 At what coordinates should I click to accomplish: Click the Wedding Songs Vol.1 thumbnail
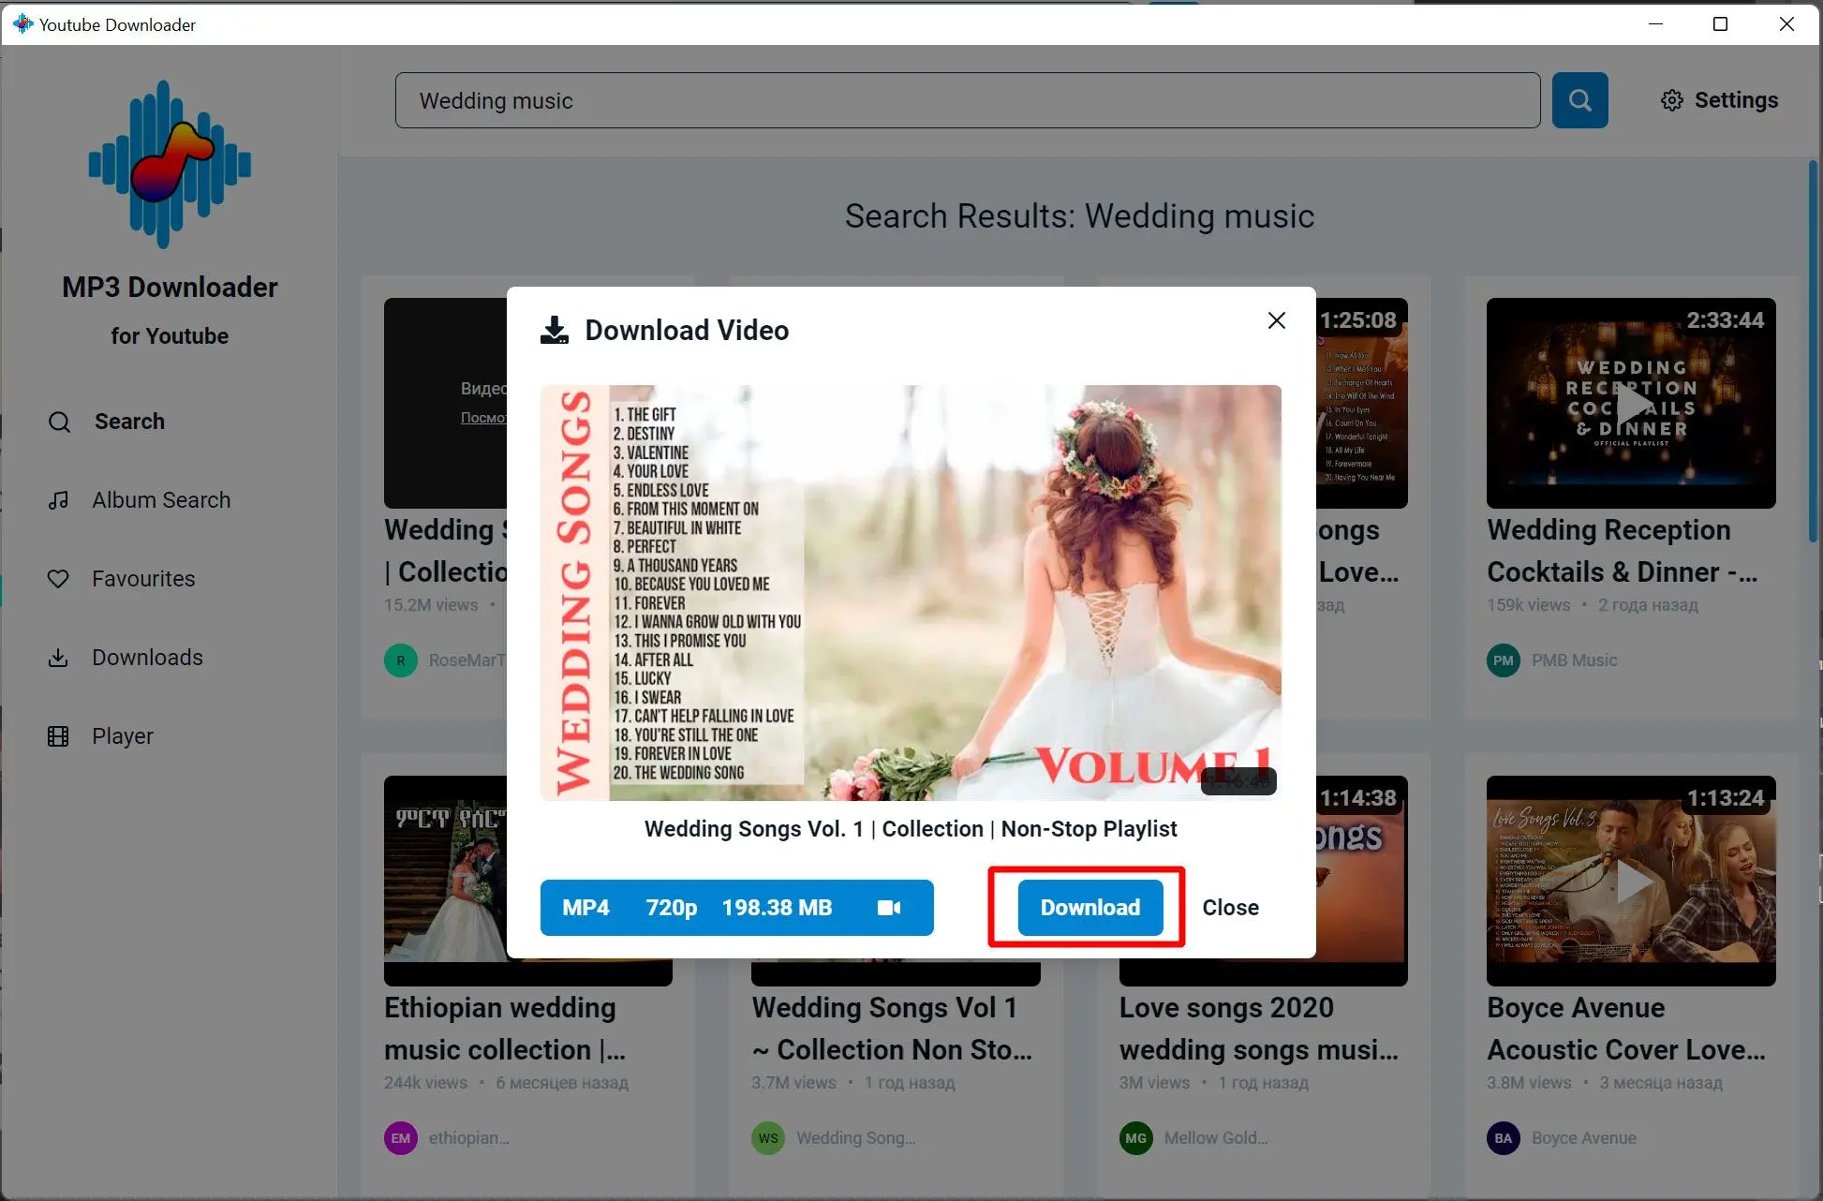911,590
